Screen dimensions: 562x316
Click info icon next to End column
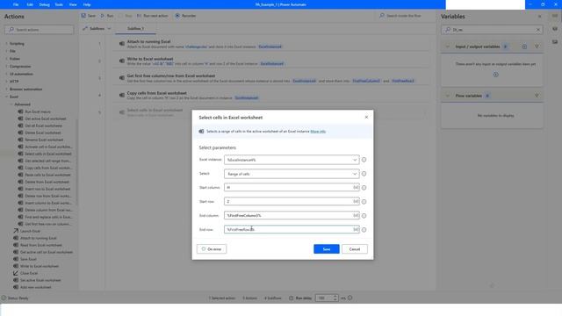click(364, 216)
